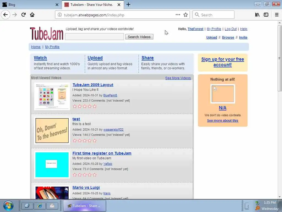Open First time register on TubeJam

pyautogui.click(x=102, y=153)
